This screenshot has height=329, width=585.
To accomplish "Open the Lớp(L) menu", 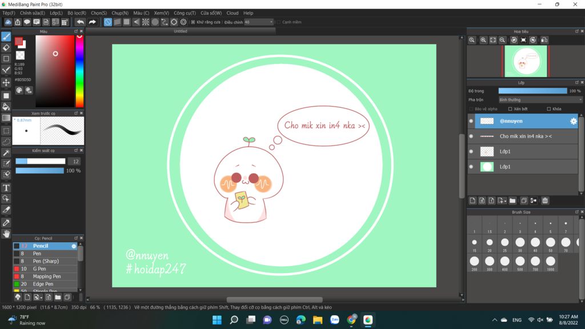I will click(57, 13).
